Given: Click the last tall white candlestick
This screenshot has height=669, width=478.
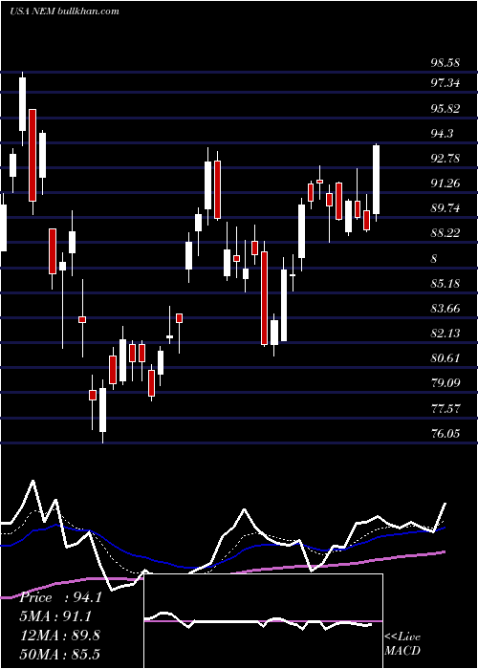Looking at the screenshot, I should click(376, 180).
